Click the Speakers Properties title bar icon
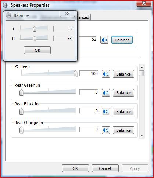Viewport: 154px width, 178px height. pyautogui.click(x=5, y=5)
